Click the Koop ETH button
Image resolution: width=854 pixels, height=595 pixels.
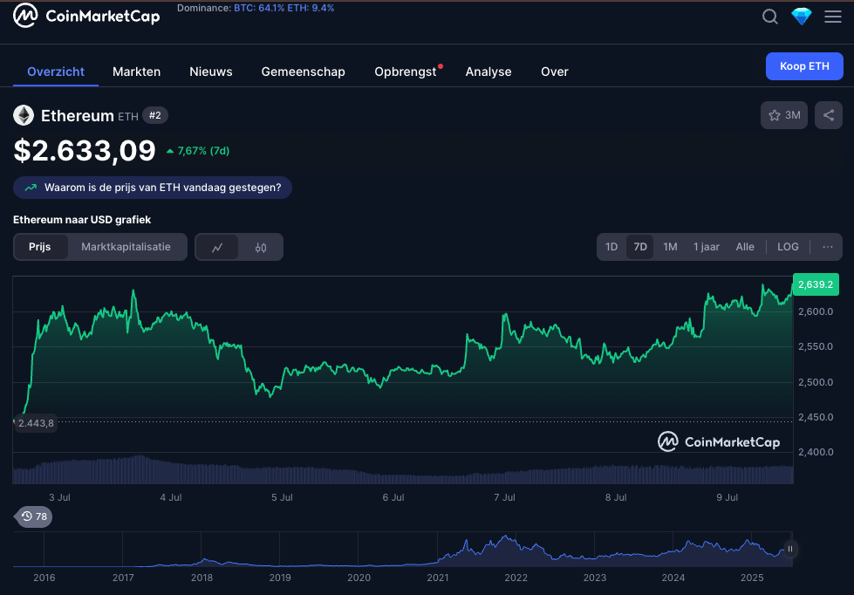(x=804, y=66)
